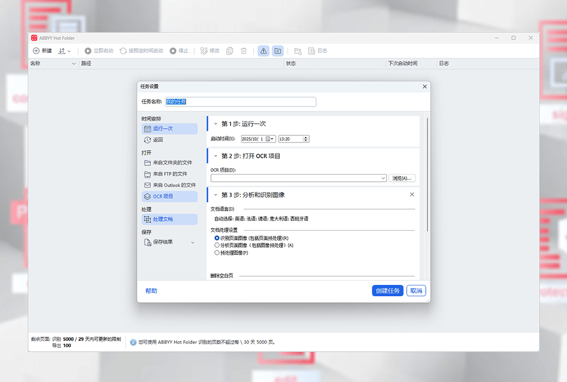Select 预处理图像 radio button
Screen dimensions: 567x382
(217, 253)
